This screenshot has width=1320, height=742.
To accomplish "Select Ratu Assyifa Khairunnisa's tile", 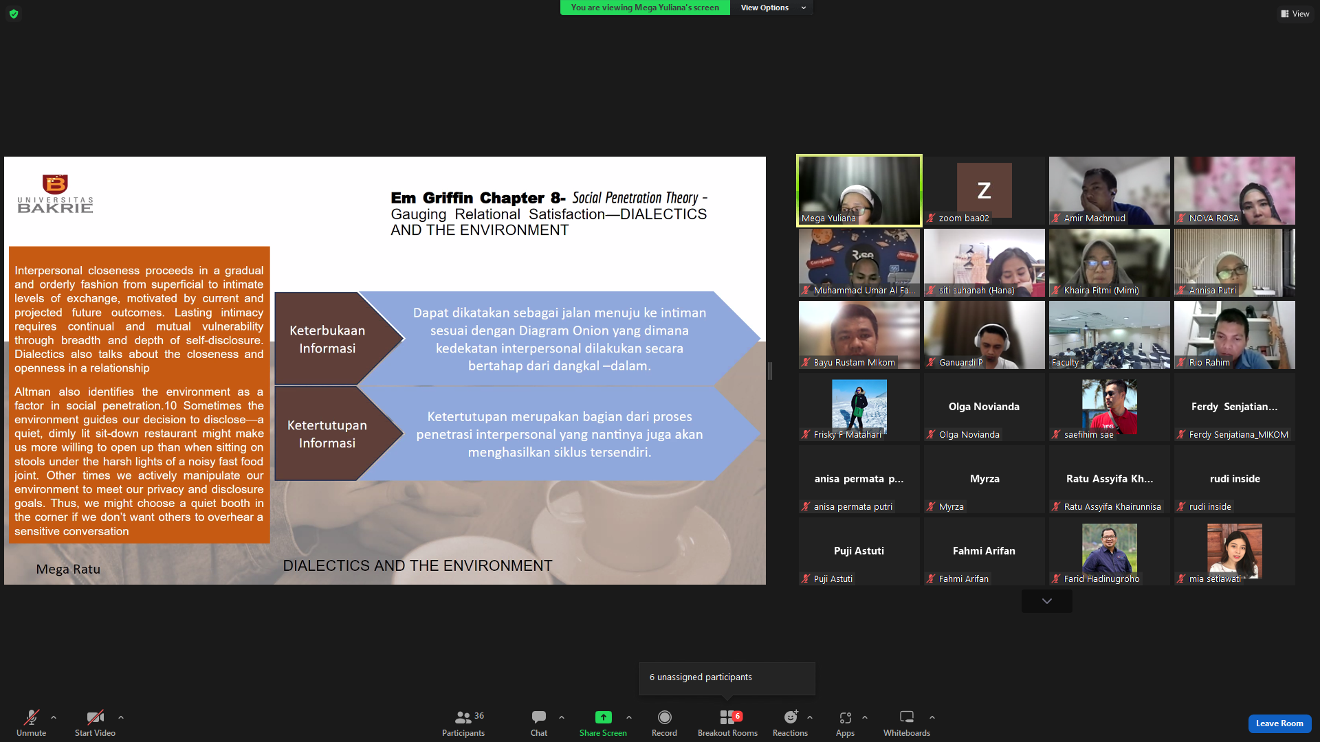I will point(1110,479).
